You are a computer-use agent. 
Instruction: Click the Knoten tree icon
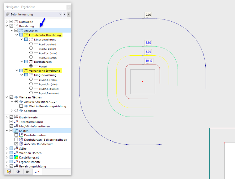coord(16,130)
